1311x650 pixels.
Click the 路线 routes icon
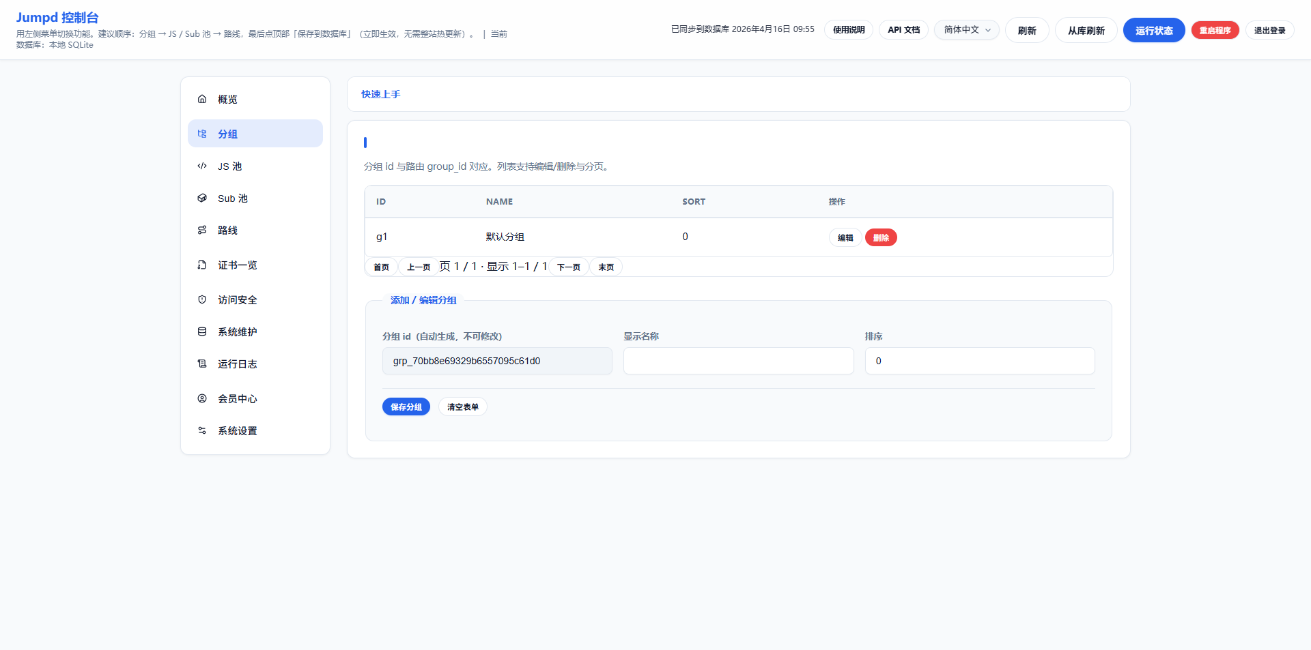pos(202,230)
